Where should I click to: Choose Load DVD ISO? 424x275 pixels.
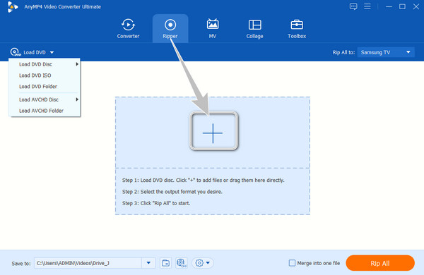pyautogui.click(x=45, y=75)
